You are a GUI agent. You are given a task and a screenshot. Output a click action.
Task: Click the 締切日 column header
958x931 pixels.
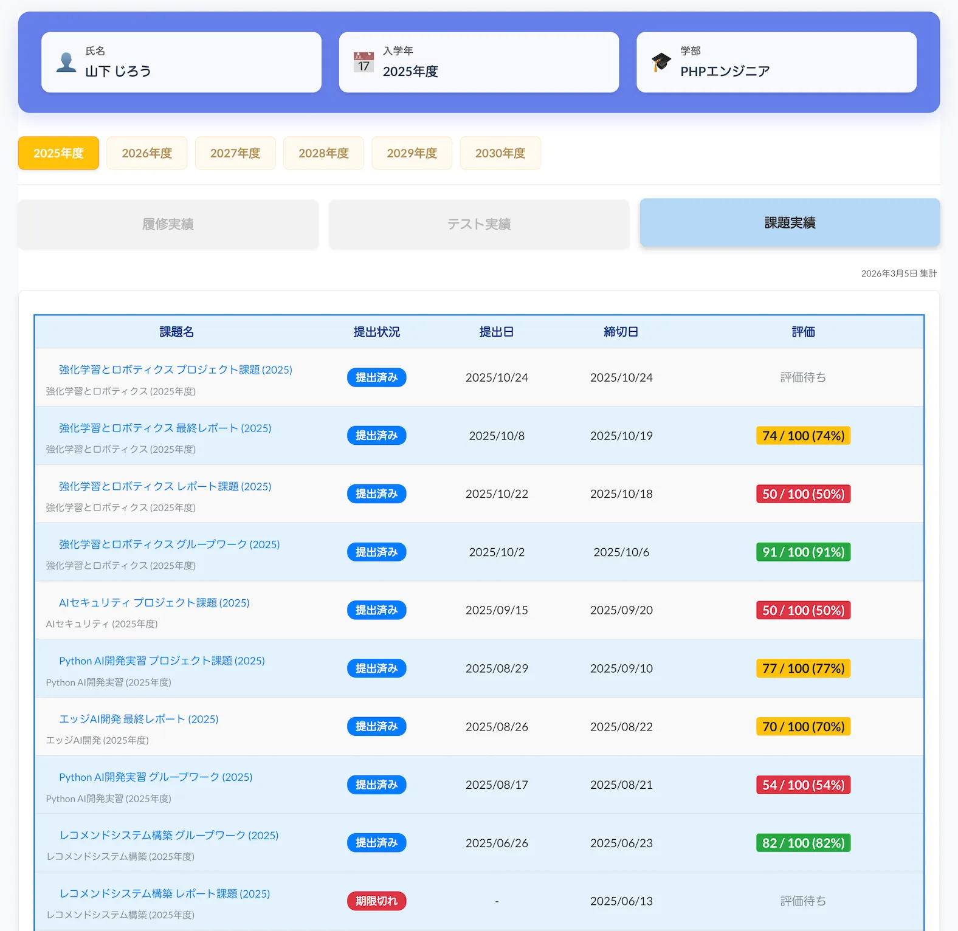point(621,332)
